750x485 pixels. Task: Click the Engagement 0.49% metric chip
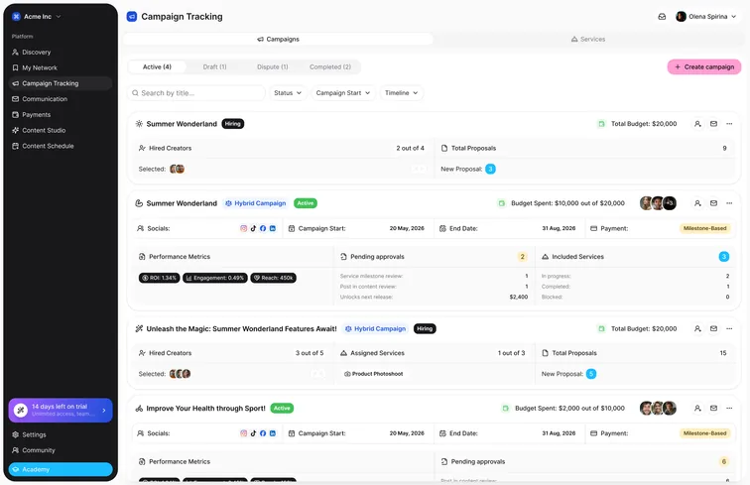[x=215, y=278]
